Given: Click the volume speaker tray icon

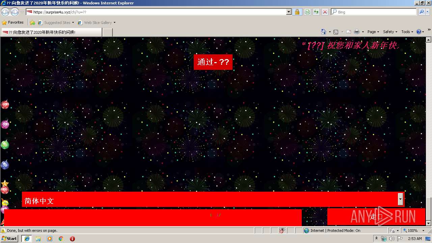Looking at the screenshot, I should (391, 239).
